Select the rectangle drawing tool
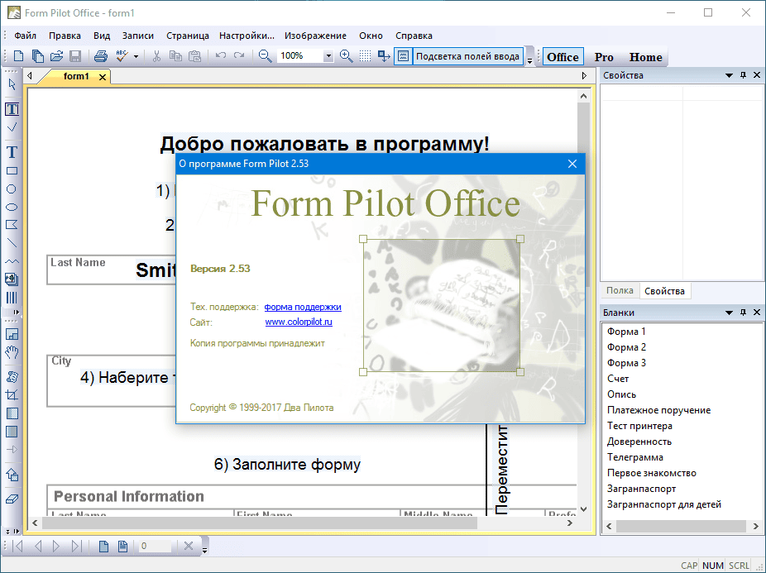Screen dimensions: 766x573 click(x=12, y=171)
